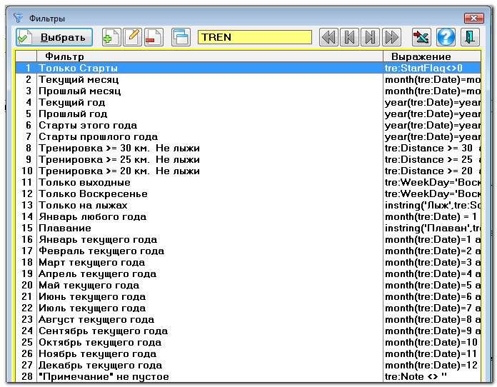Click expression month(tre:Date)=11

[431, 353]
